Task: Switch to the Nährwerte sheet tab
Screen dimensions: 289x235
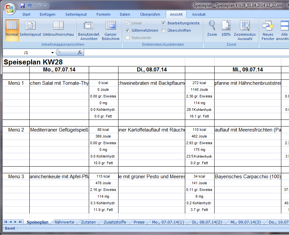Action: pyautogui.click(x=64, y=222)
